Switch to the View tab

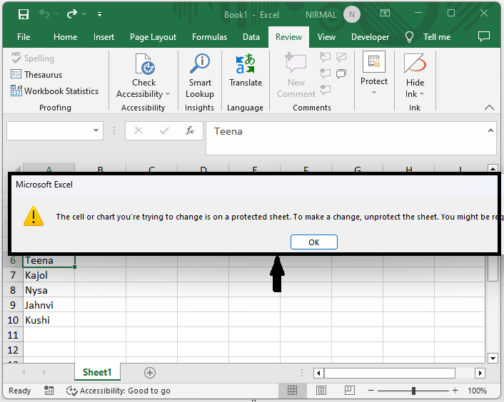coord(326,37)
